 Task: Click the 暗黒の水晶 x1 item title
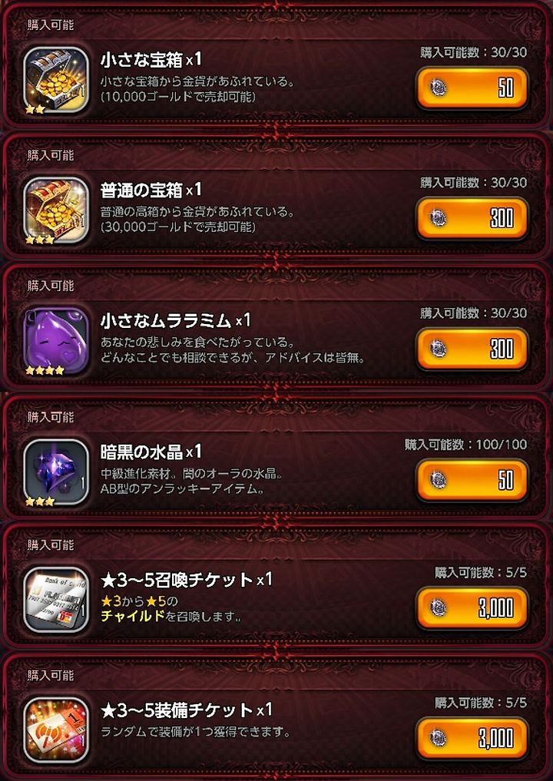tap(151, 452)
